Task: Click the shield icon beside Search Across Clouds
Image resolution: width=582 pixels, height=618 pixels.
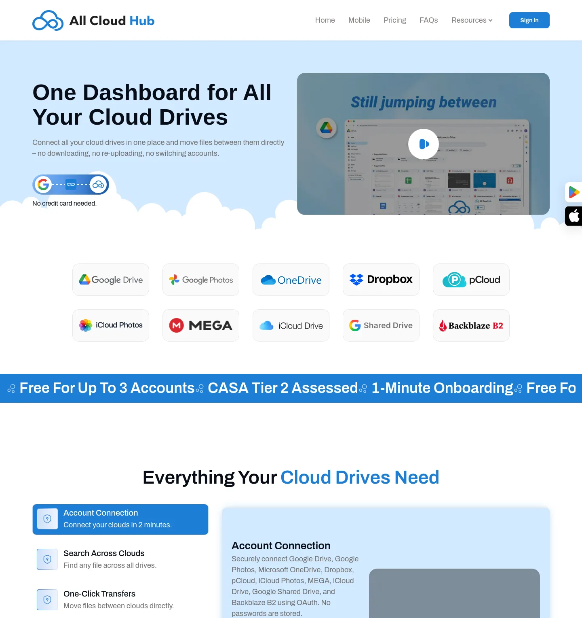Action: coord(47,559)
